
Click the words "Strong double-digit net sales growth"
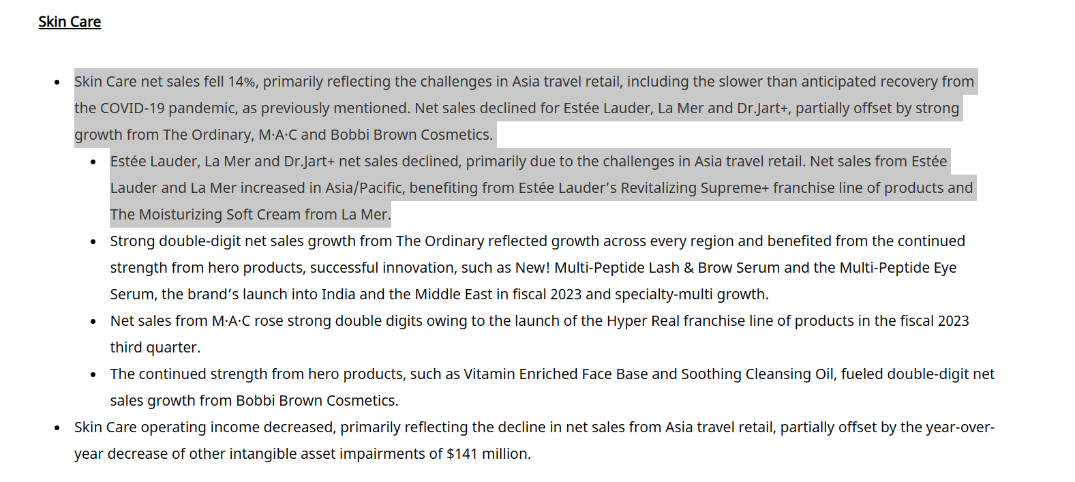[251, 241]
